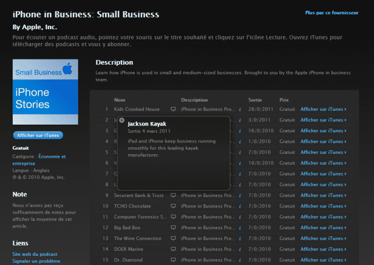The width and height of the screenshot is (374, 265).
Task: Click Afficher sur iTunes for Computer Forensics row
Action: 323,217
